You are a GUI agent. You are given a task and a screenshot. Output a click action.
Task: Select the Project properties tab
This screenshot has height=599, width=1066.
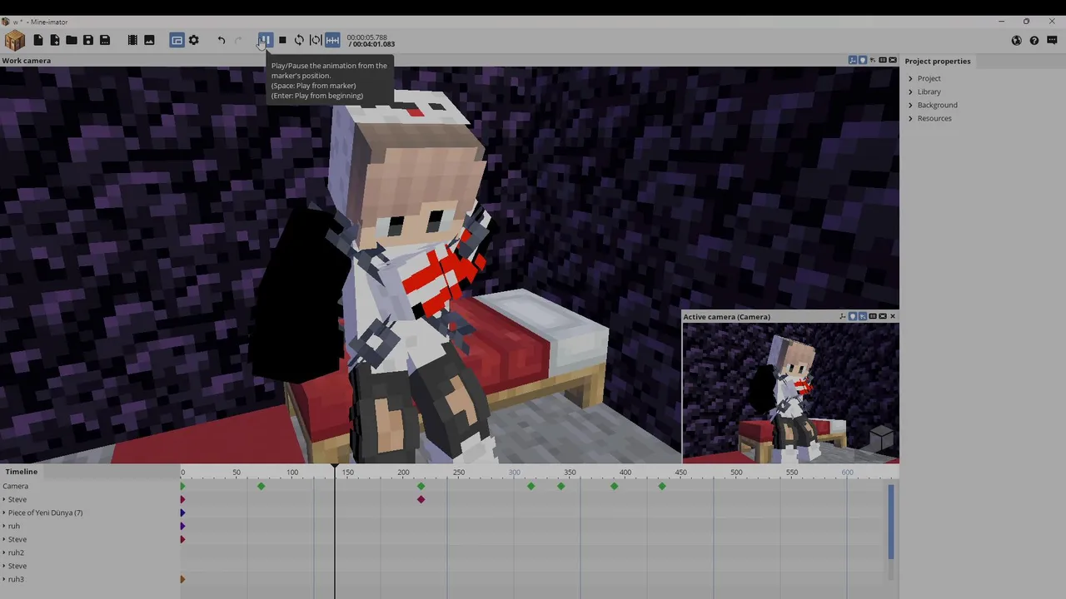coord(938,61)
